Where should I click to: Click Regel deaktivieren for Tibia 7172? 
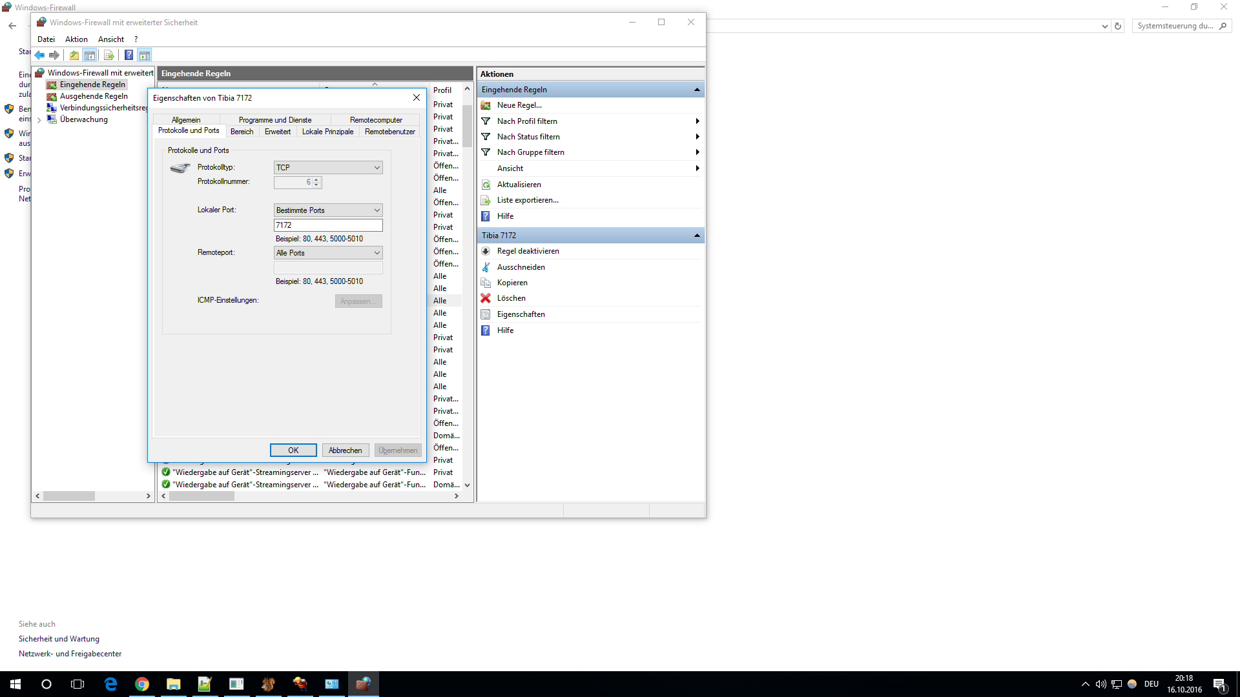tap(528, 251)
